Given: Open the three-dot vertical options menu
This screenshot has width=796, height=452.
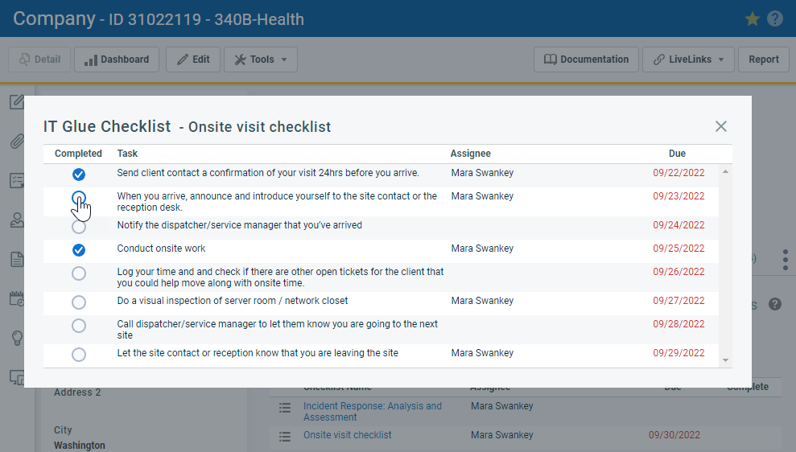Looking at the screenshot, I should (x=785, y=260).
